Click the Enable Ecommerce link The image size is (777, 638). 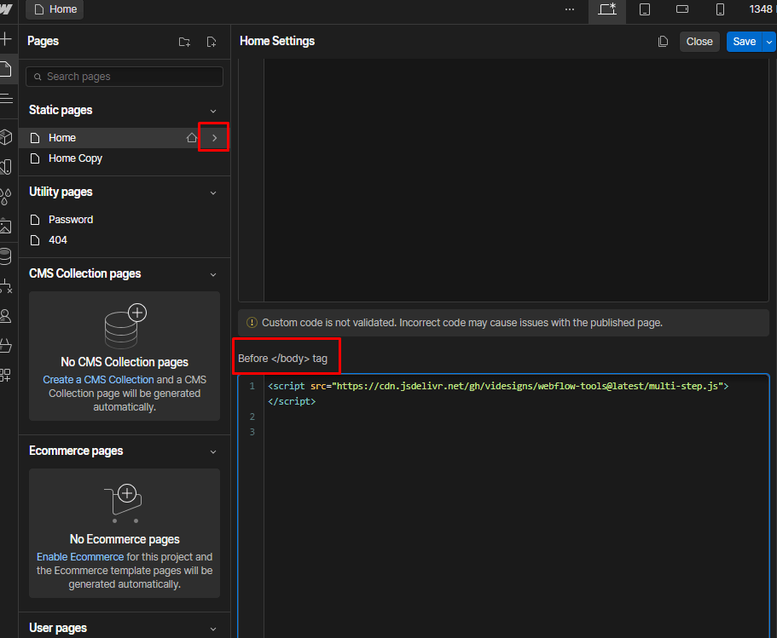click(80, 557)
